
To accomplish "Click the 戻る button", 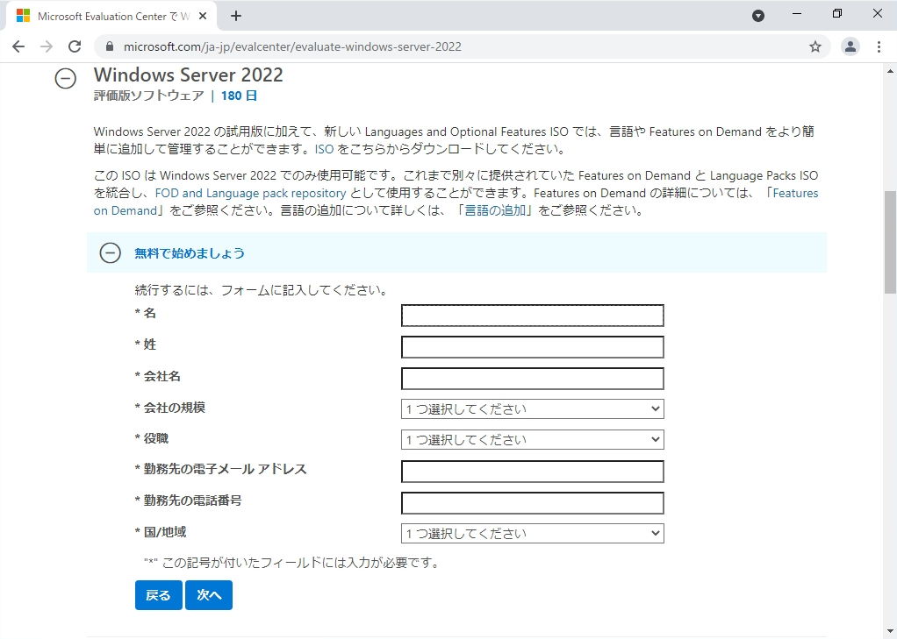I will (x=159, y=595).
